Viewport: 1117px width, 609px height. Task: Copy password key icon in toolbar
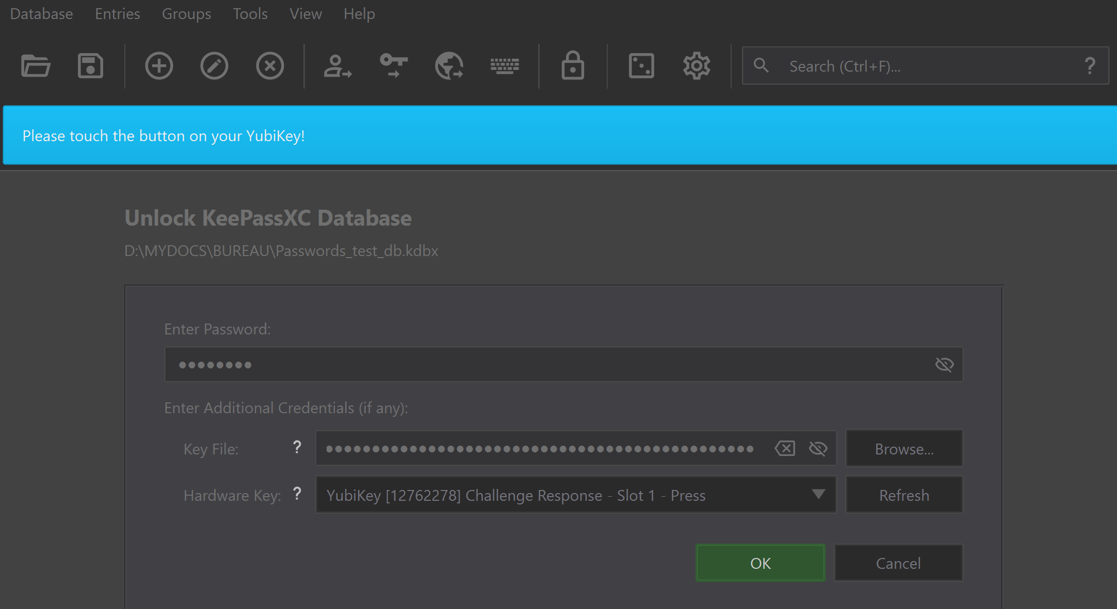[x=394, y=66]
